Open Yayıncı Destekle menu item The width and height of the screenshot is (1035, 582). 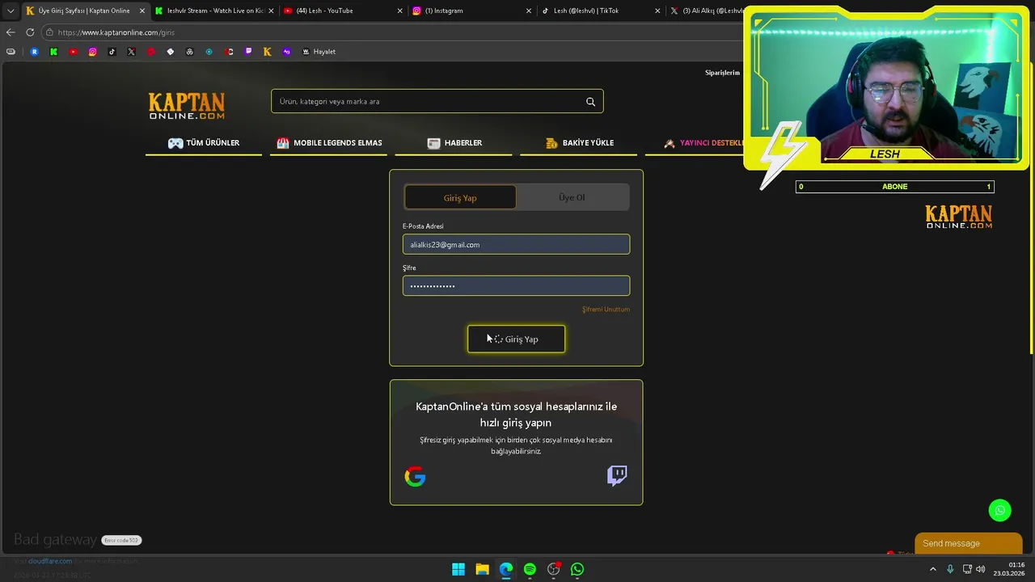(x=703, y=143)
